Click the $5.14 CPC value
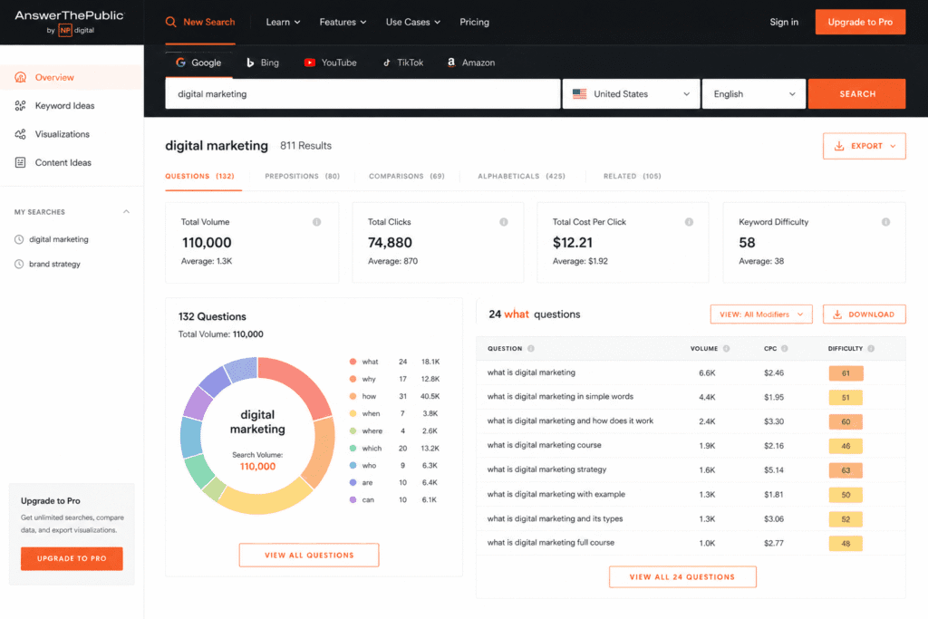The width and height of the screenshot is (928, 619). click(774, 470)
